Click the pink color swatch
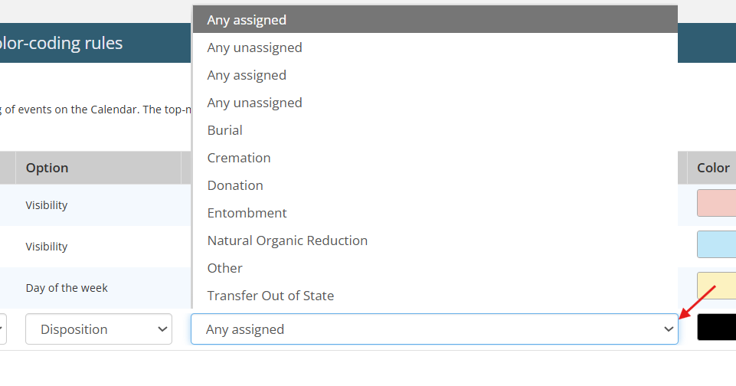 tap(716, 203)
